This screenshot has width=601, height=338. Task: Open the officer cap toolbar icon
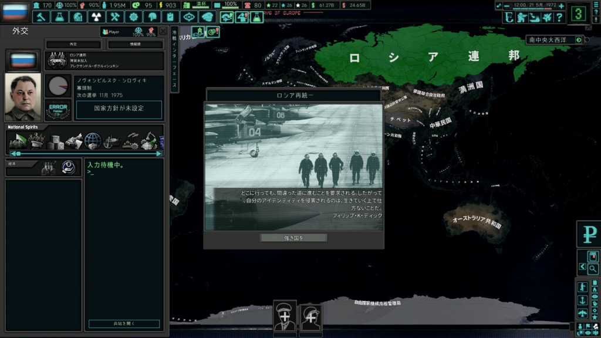(207, 17)
